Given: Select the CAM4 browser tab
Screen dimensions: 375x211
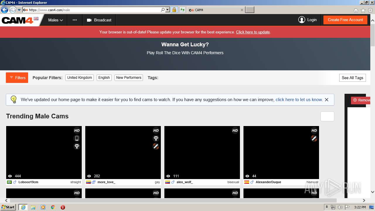Looking at the screenshot, I should 216,10.
